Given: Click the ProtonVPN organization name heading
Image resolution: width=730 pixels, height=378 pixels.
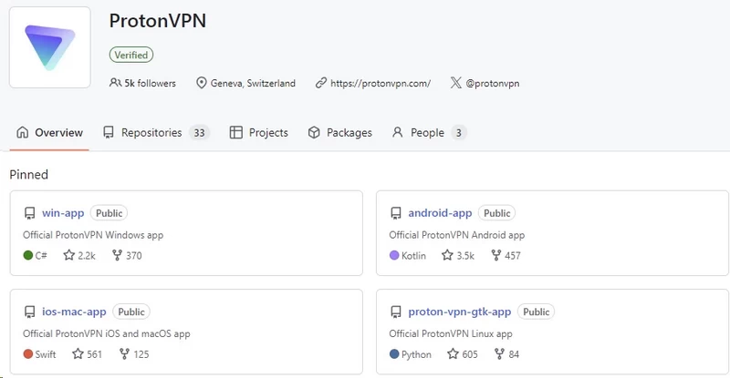Looking at the screenshot, I should (157, 21).
